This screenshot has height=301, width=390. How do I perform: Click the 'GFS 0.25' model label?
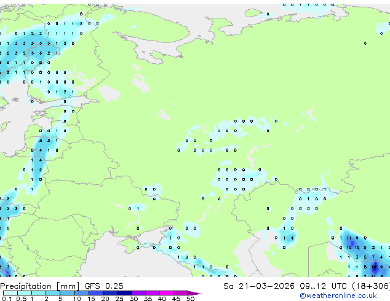(104, 286)
